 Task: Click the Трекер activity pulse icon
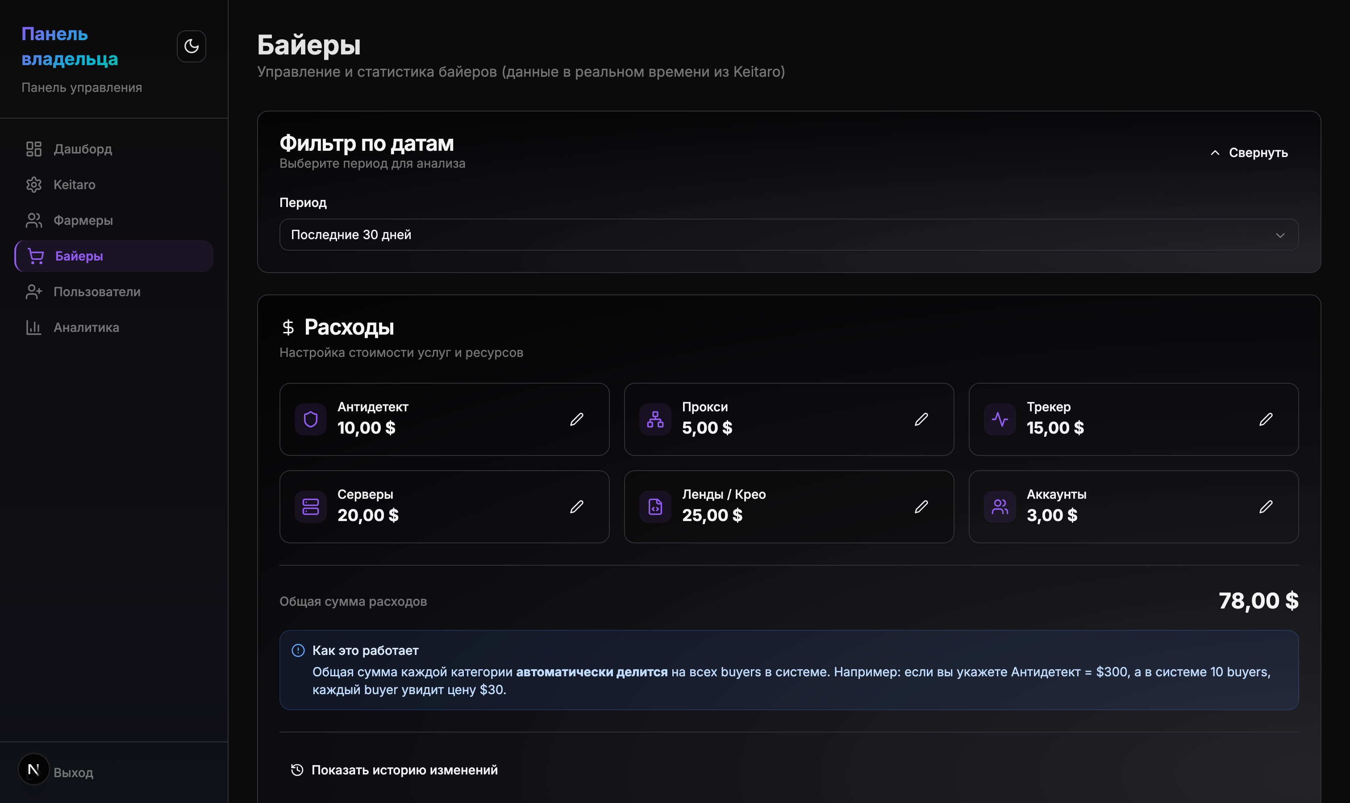click(1000, 419)
